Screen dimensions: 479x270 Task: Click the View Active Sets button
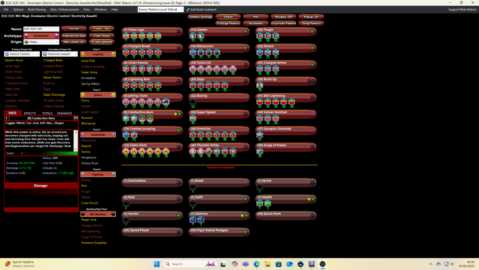click(74, 36)
